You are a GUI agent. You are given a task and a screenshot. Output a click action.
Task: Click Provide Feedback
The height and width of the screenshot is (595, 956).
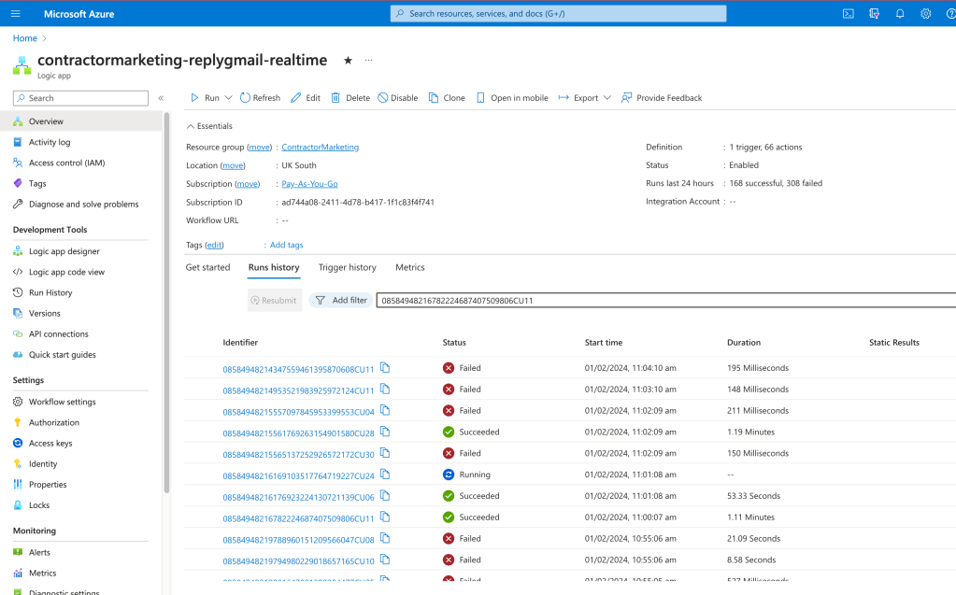(662, 97)
